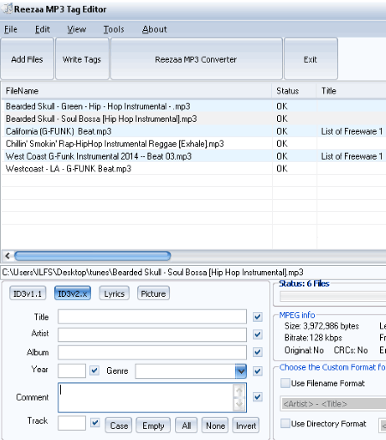Switch to the Picture tab

(154, 293)
